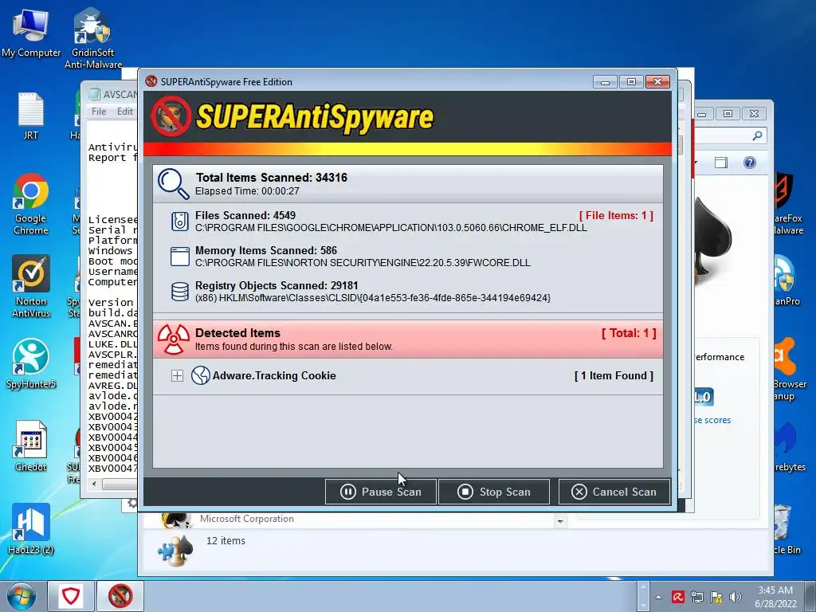Image resolution: width=816 pixels, height=612 pixels.
Task: Click the red Avira tray icon
Action: click(x=677, y=597)
